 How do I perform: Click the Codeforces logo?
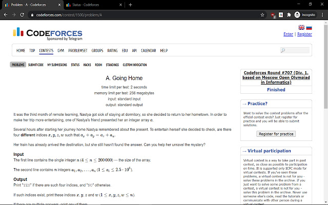tap(48, 33)
